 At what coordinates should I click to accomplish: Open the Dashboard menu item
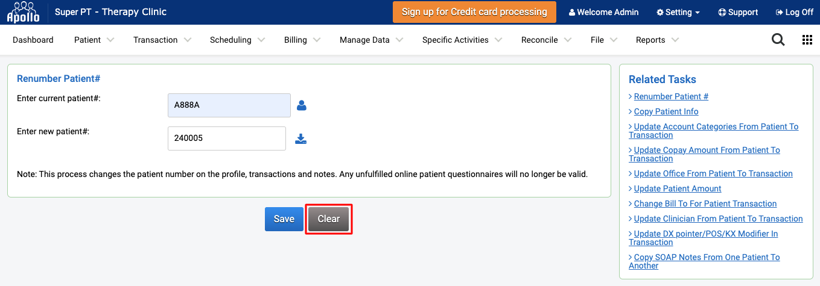click(33, 40)
